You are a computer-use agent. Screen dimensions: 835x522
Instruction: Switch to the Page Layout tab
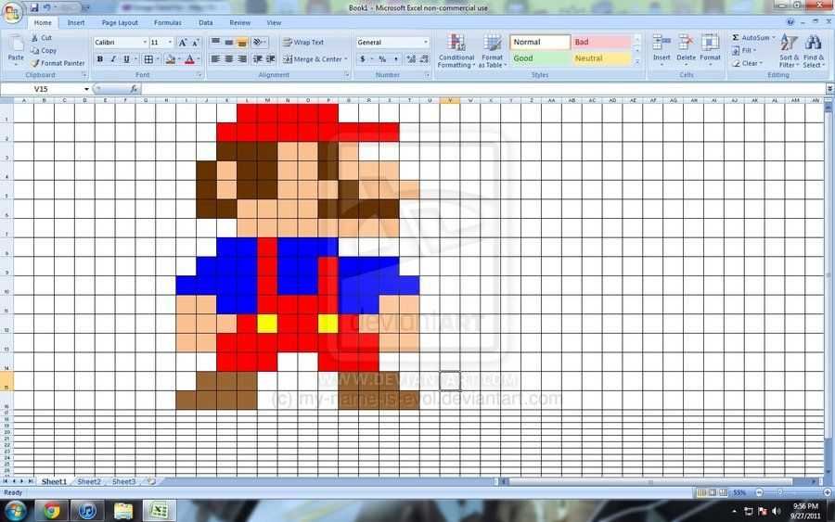click(x=120, y=23)
